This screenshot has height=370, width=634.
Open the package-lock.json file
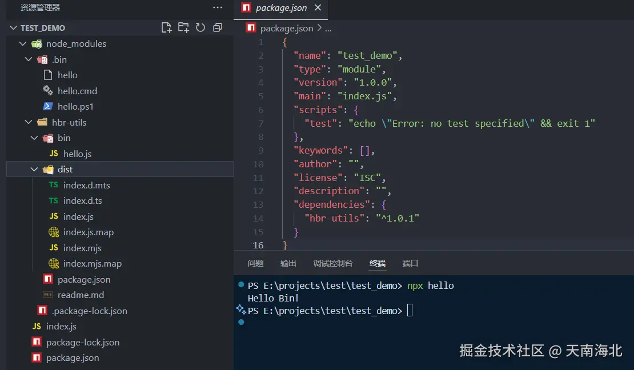pos(82,342)
